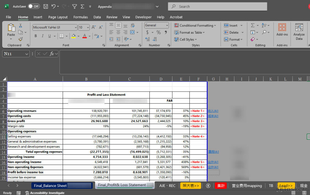
Task: Apply the yellow fill color swatch
Action: tap(73, 36)
